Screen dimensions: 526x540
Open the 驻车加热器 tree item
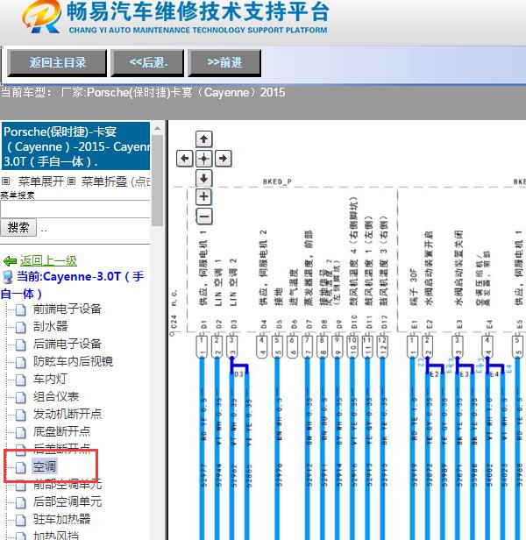(x=61, y=519)
